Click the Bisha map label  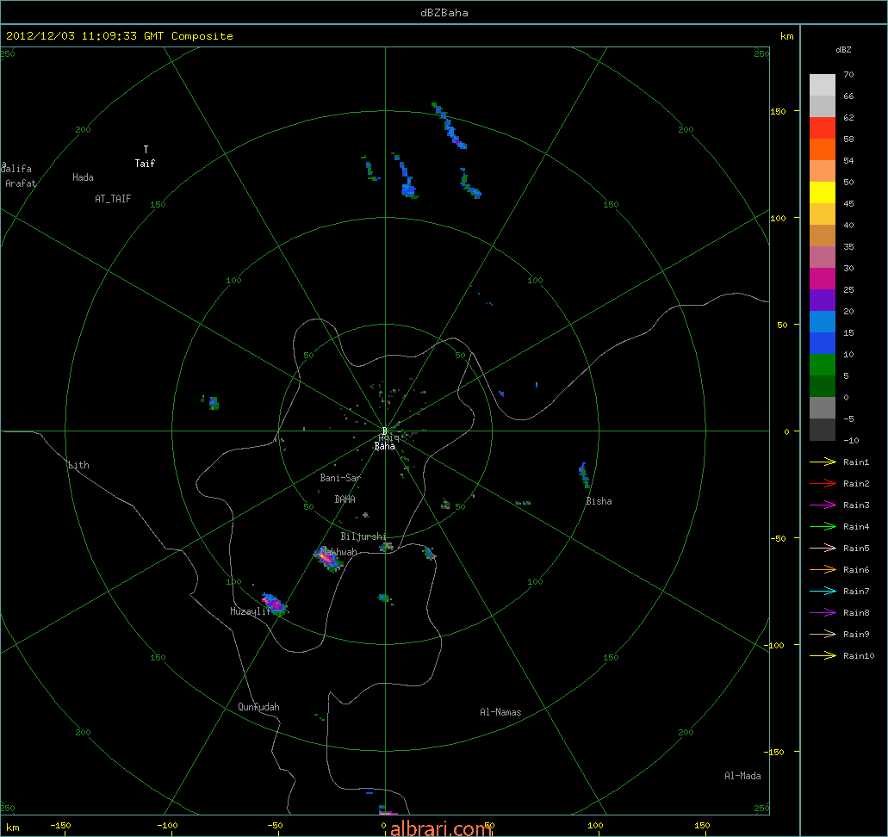click(x=599, y=501)
